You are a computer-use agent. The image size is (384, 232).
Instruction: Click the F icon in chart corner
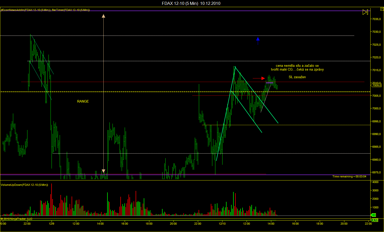tap(382, 9)
